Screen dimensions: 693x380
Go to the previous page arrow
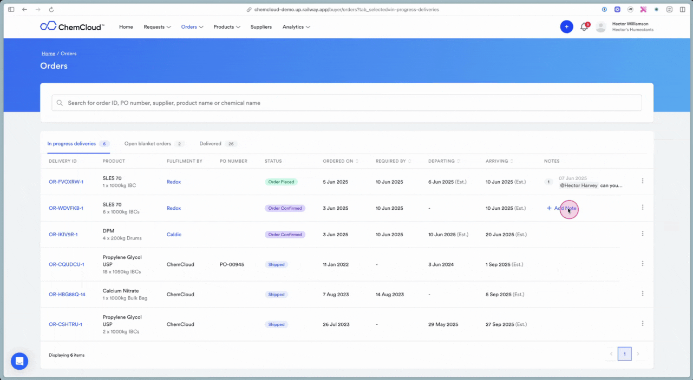611,354
